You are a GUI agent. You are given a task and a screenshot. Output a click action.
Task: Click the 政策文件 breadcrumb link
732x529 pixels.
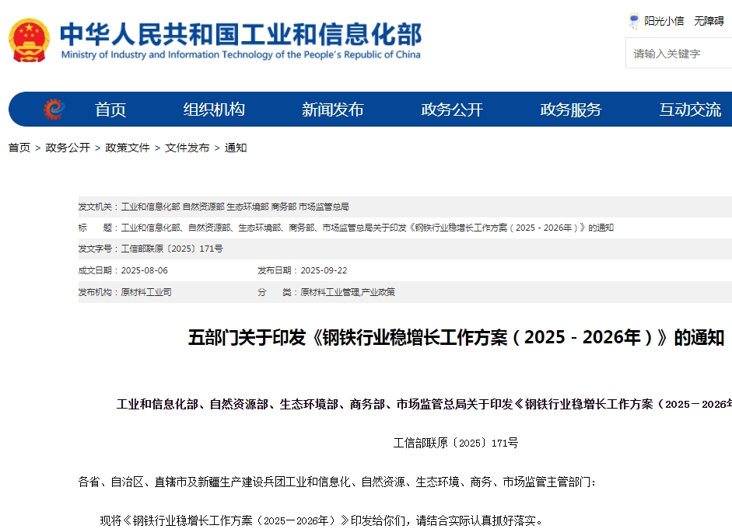128,148
